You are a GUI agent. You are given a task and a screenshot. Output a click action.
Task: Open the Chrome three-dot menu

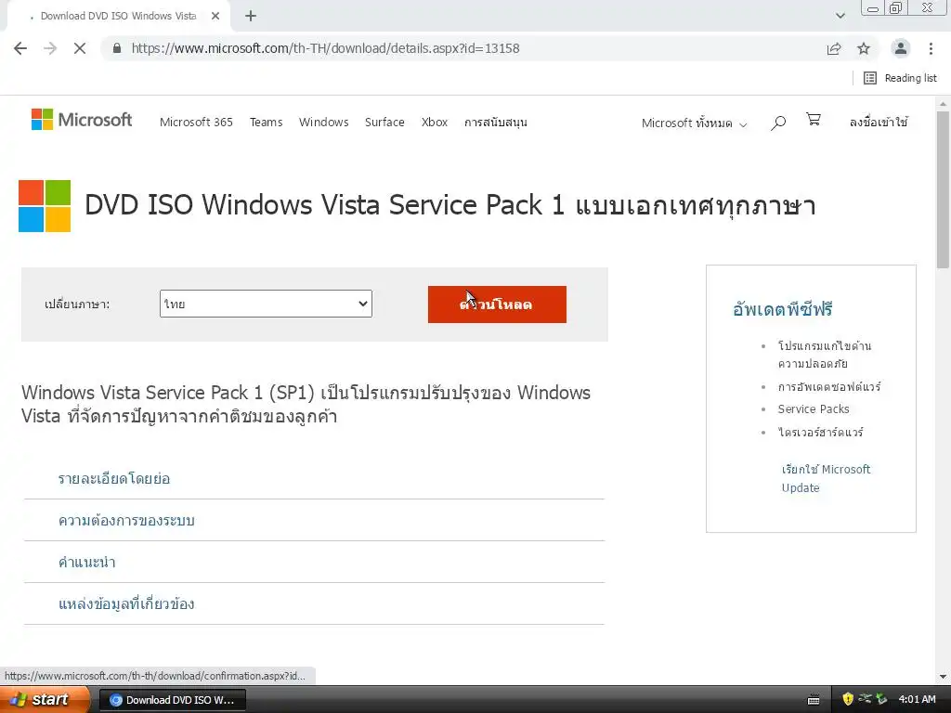pos(931,48)
